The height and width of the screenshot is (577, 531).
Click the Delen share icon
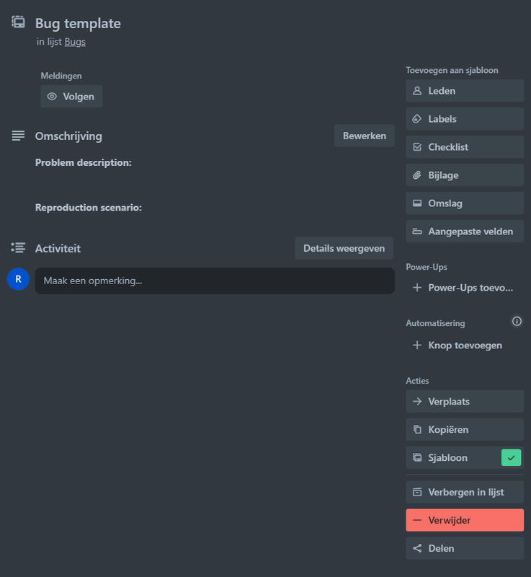(417, 548)
